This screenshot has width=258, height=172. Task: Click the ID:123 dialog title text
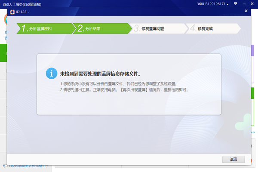21,12
